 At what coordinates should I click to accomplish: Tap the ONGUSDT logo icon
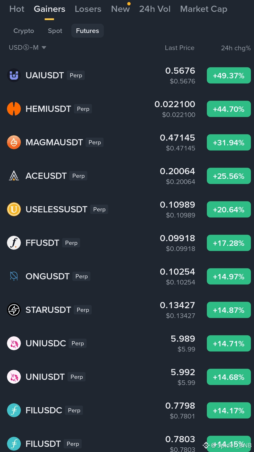coord(14,276)
